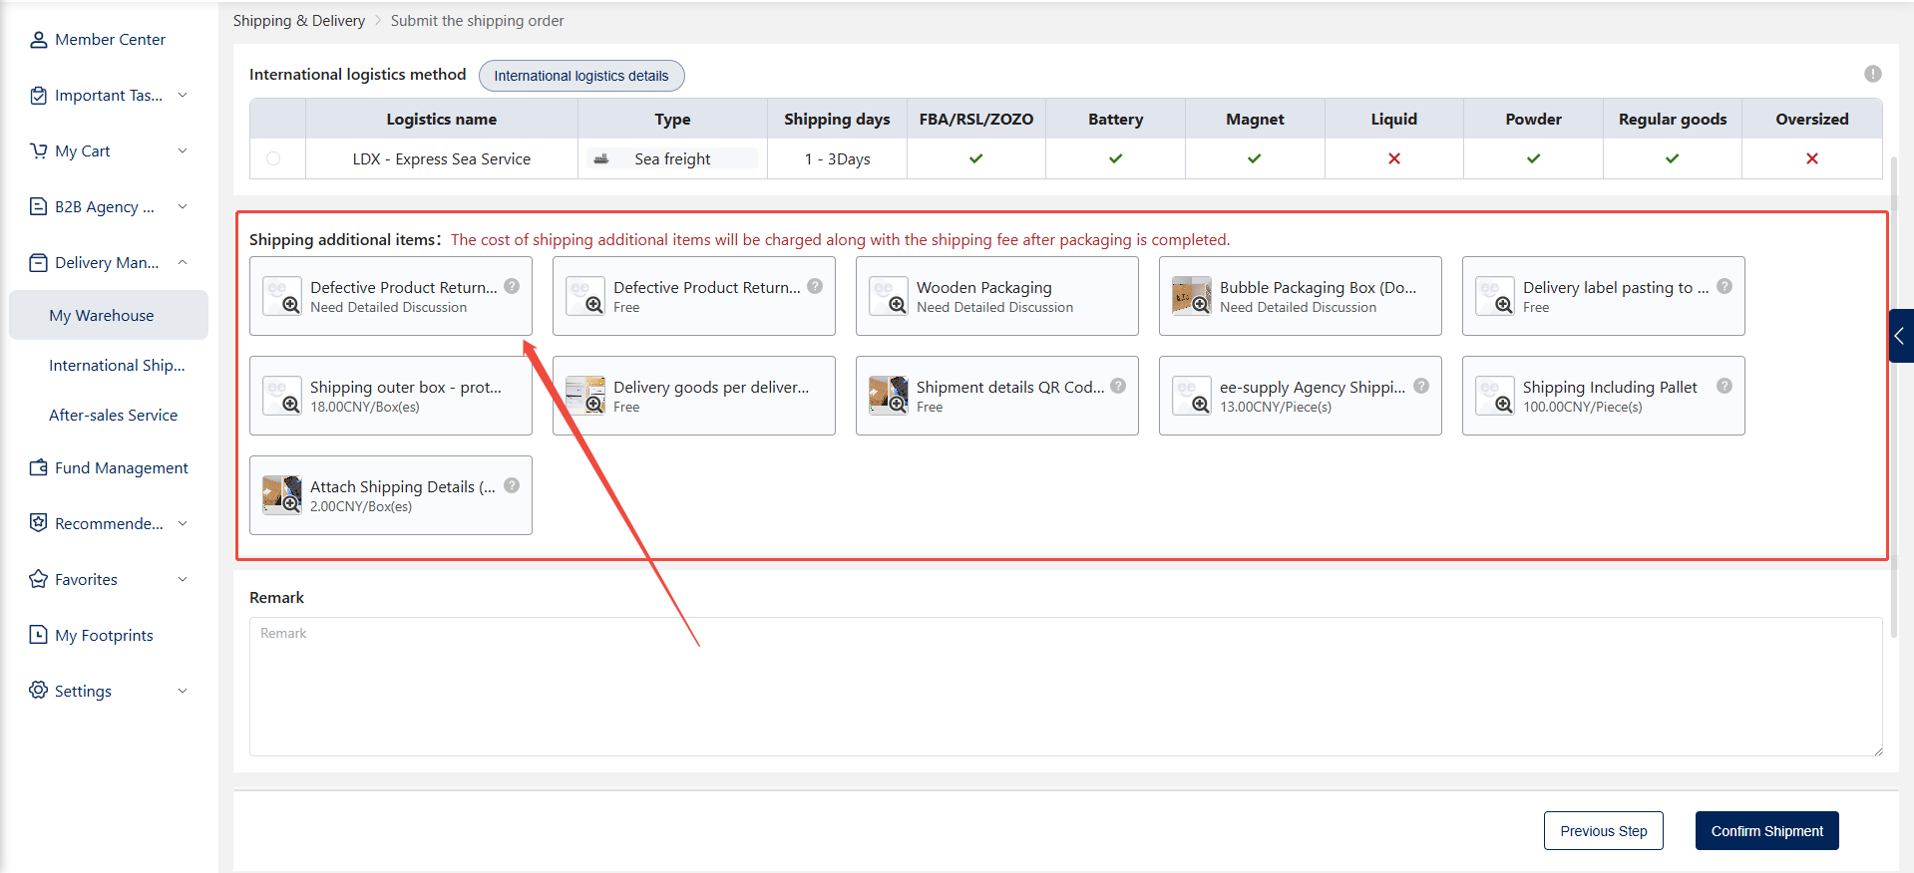The width and height of the screenshot is (1914, 873).
Task: Click the '1 - 3Days' shipping days cell
Action: coord(838,158)
